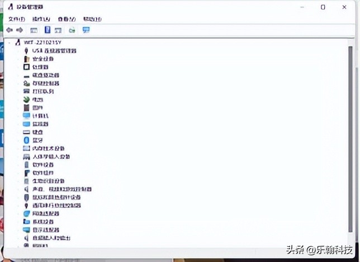The height and width of the screenshot is (262, 360).
Task: Toggle the action pane toolbar icon
Action: [x=58, y=30]
